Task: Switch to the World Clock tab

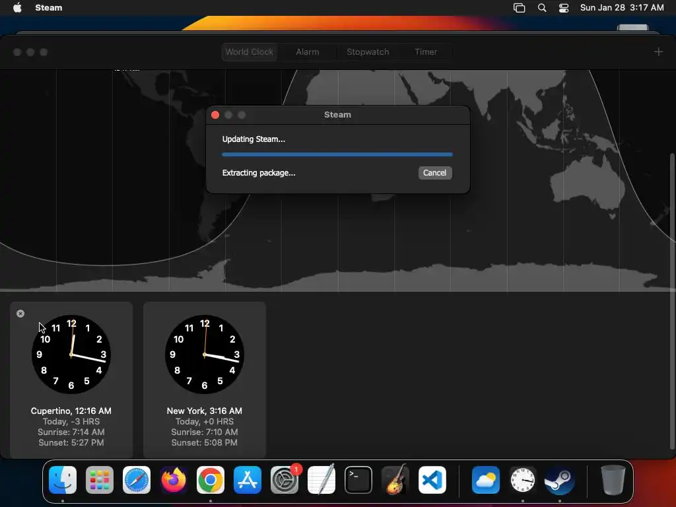Action: point(249,51)
